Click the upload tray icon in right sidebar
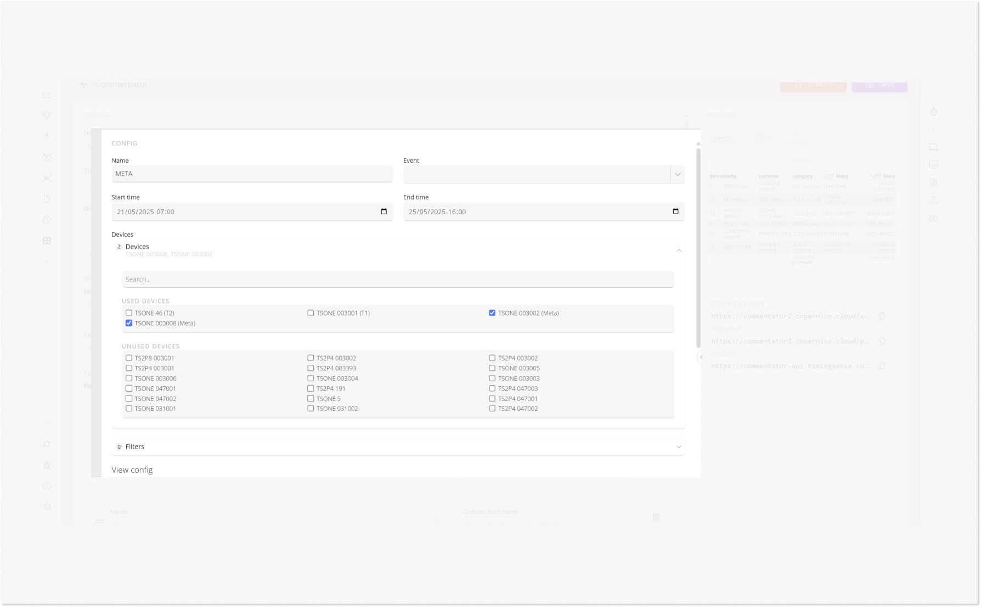 [933, 201]
